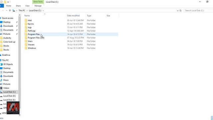Select the Users folder icon
The height and width of the screenshot is (120, 213).
pyautogui.click(x=26, y=41)
